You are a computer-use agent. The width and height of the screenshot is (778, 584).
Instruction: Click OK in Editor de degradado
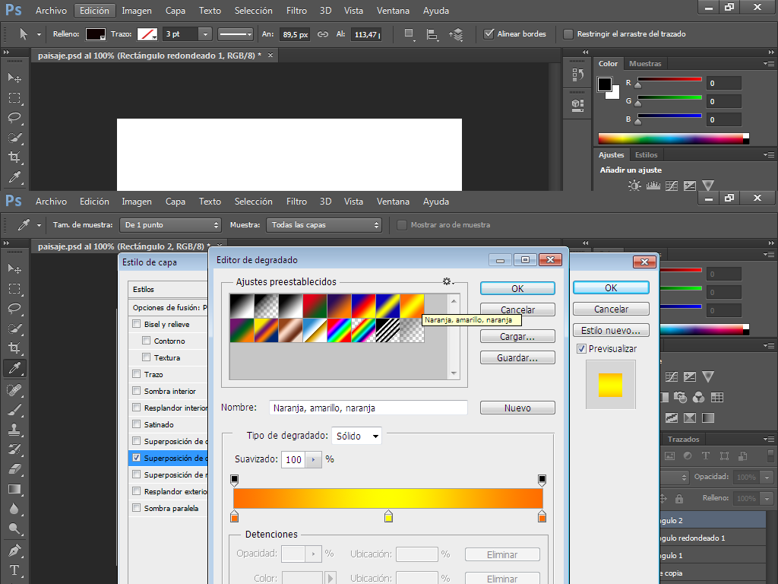point(517,288)
